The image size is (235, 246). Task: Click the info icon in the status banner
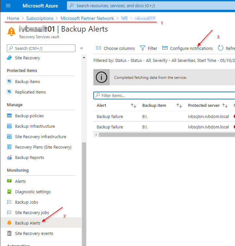click(x=102, y=77)
